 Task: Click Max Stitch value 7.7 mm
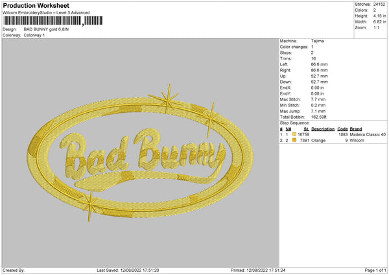click(318, 99)
